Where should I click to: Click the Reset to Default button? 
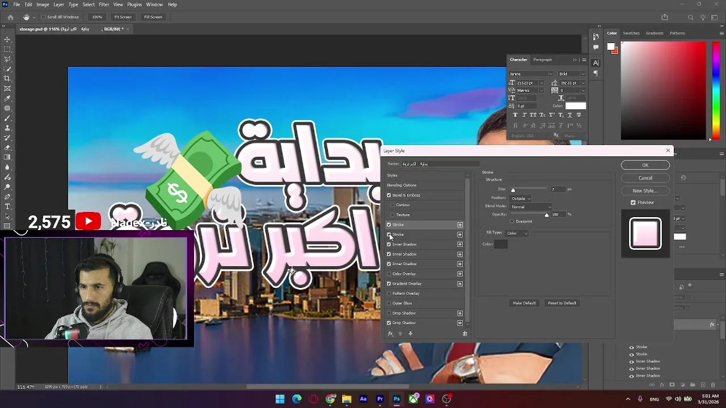tap(562, 303)
